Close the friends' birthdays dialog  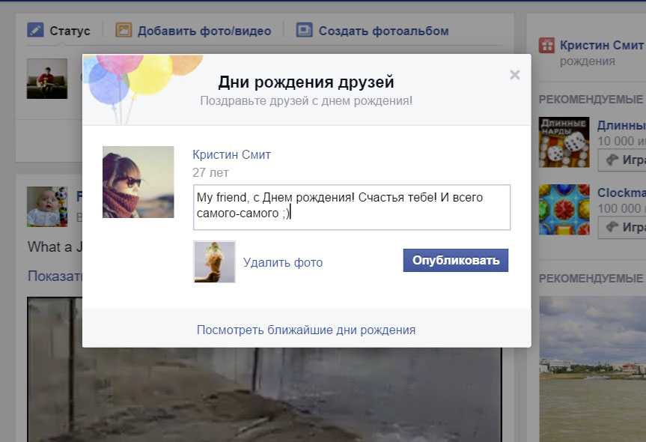pyautogui.click(x=514, y=75)
